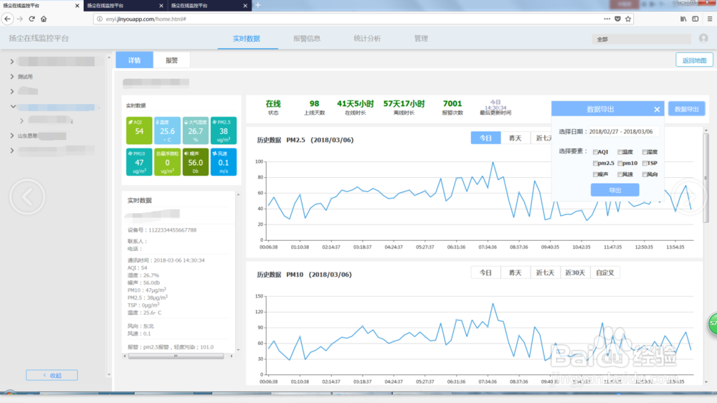Click the 收起 collapse button

[52, 375]
